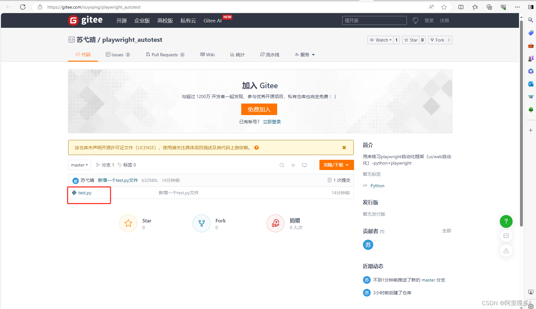
Task: View 标签 0 tags list
Action: [127, 165]
